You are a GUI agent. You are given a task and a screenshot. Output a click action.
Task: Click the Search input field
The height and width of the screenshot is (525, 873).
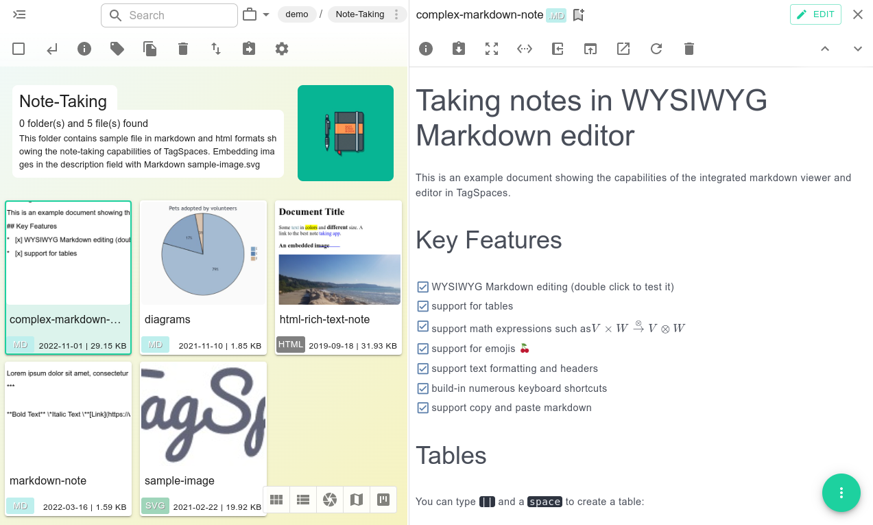click(169, 15)
